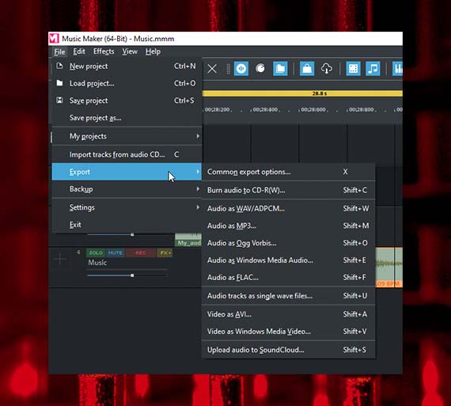Open the Effects menu
Screen dimensions: 451x406
point(104,51)
